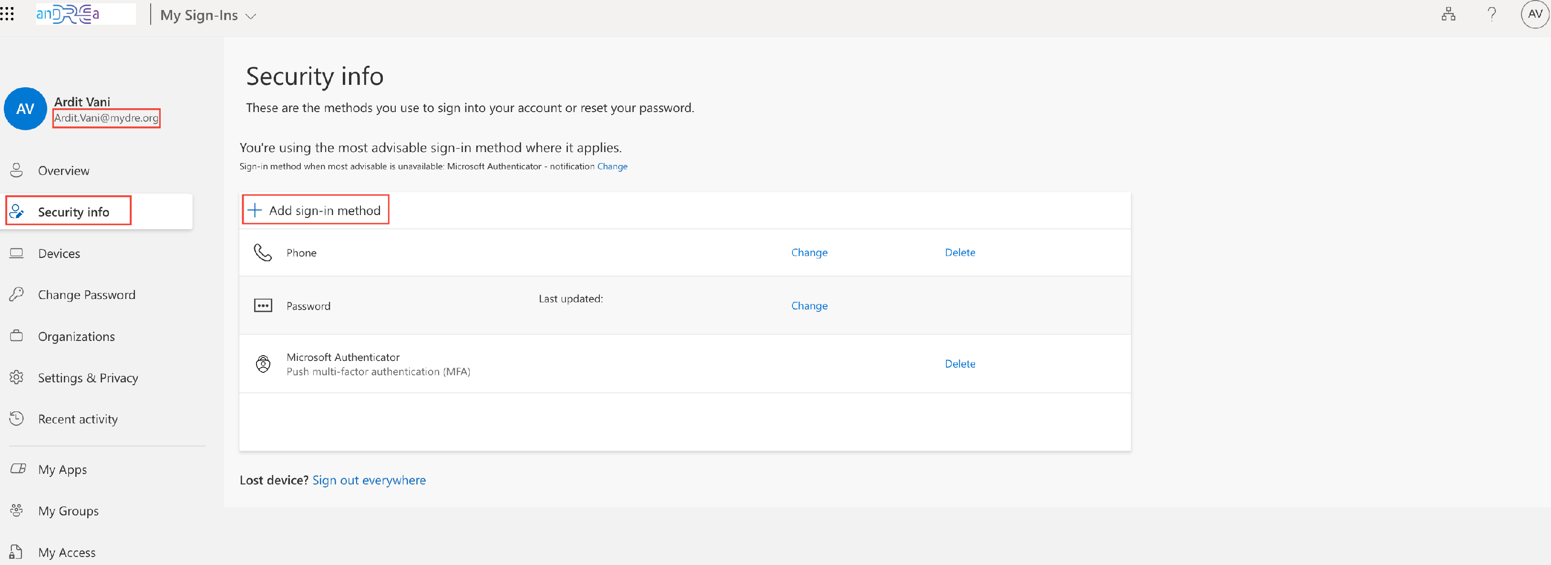Expand the My Sign-Ins dropdown chevron
Screen dimensions: 1551x565
(x=252, y=16)
